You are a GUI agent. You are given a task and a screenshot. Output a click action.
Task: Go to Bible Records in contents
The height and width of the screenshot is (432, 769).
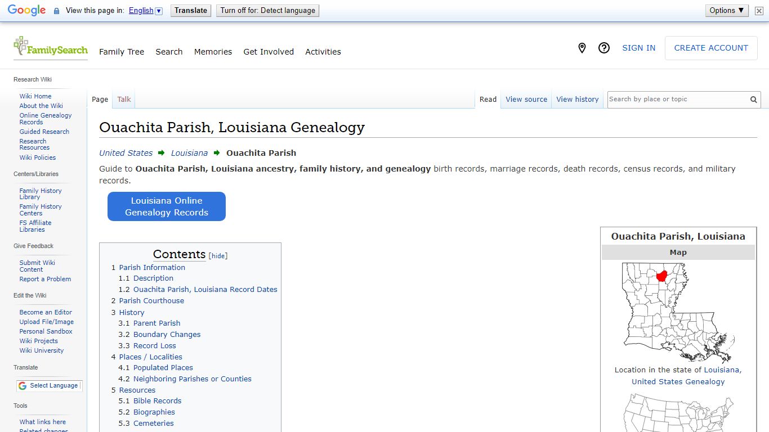(x=158, y=401)
